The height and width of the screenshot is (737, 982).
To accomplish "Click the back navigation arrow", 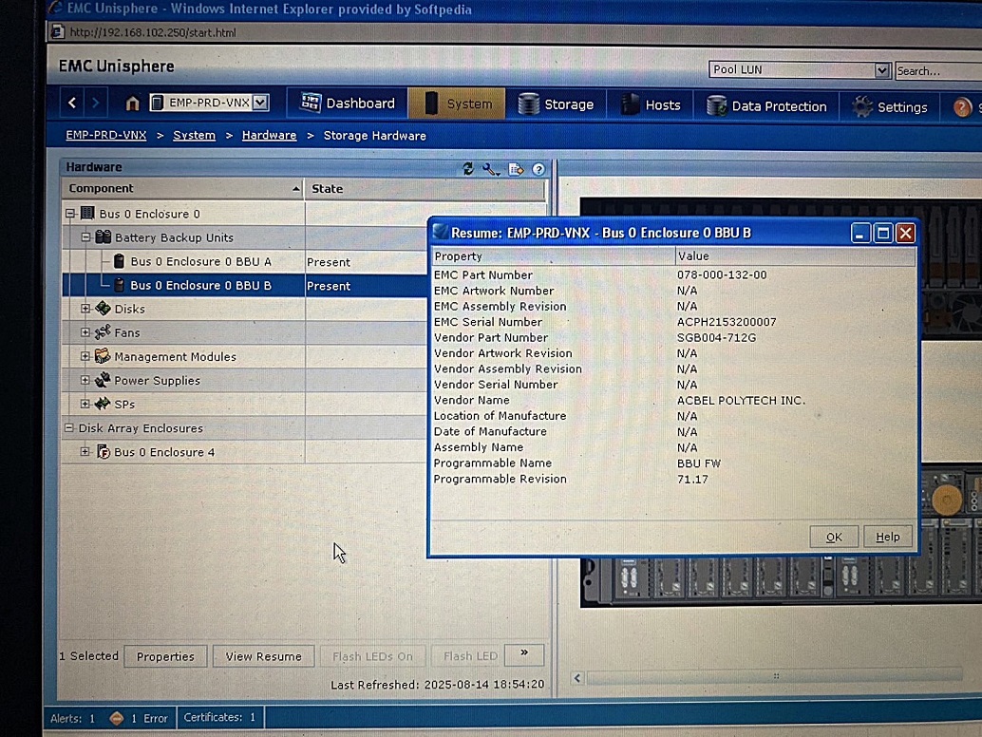I will pos(73,103).
